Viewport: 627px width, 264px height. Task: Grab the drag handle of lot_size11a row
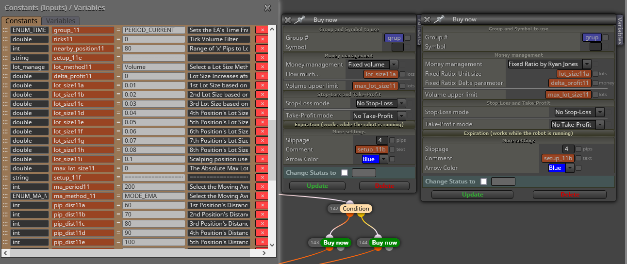coord(5,85)
